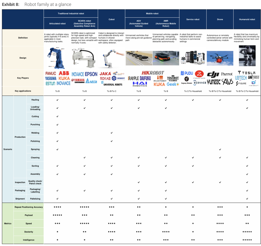This screenshot has height=246, width=261.
Task: Select the FIGURE logo
Action: click(x=241, y=83)
